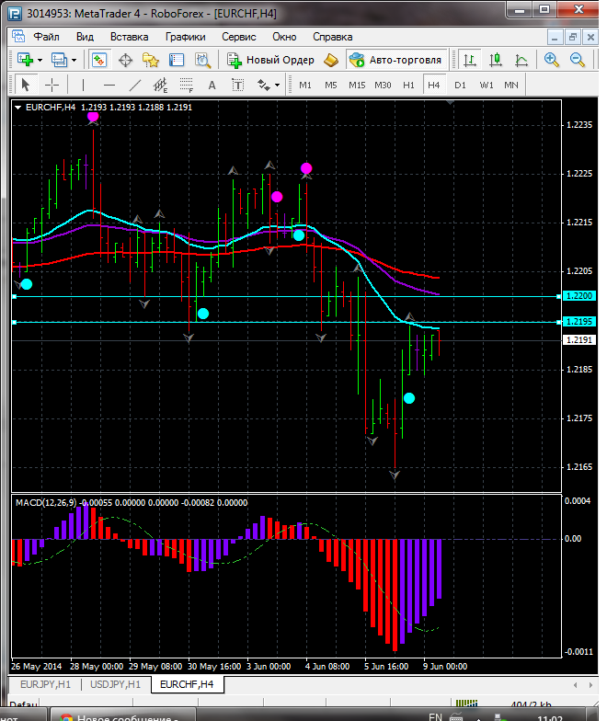Expand the arrows objects dropdown

pyautogui.click(x=277, y=85)
